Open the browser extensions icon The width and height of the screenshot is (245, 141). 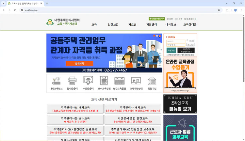click(x=227, y=10)
